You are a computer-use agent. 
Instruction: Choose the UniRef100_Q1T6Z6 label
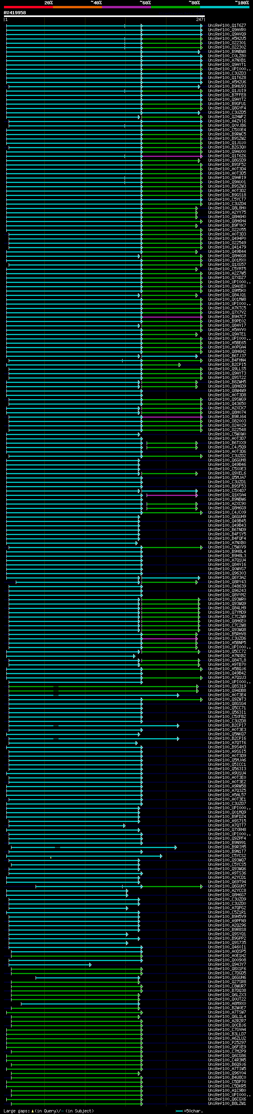pyautogui.click(x=227, y=156)
